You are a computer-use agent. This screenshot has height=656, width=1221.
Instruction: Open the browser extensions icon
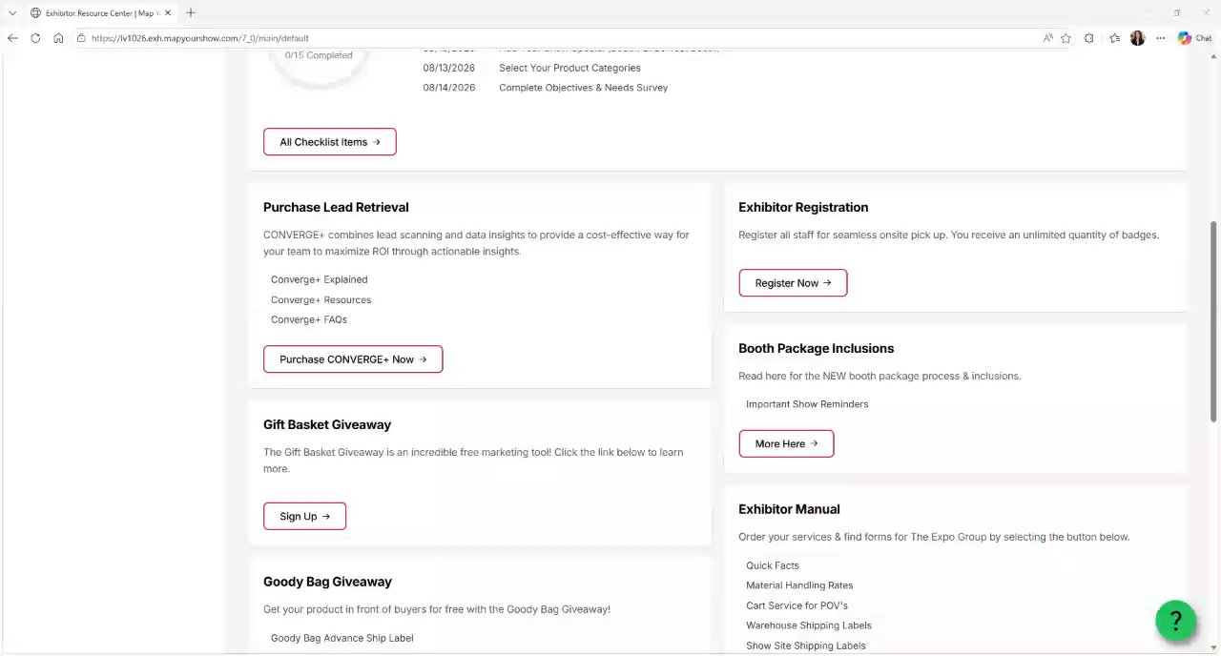(x=1088, y=38)
